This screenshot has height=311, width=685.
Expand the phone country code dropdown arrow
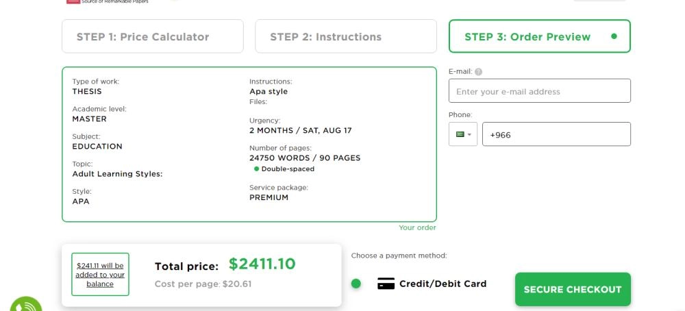(x=470, y=134)
